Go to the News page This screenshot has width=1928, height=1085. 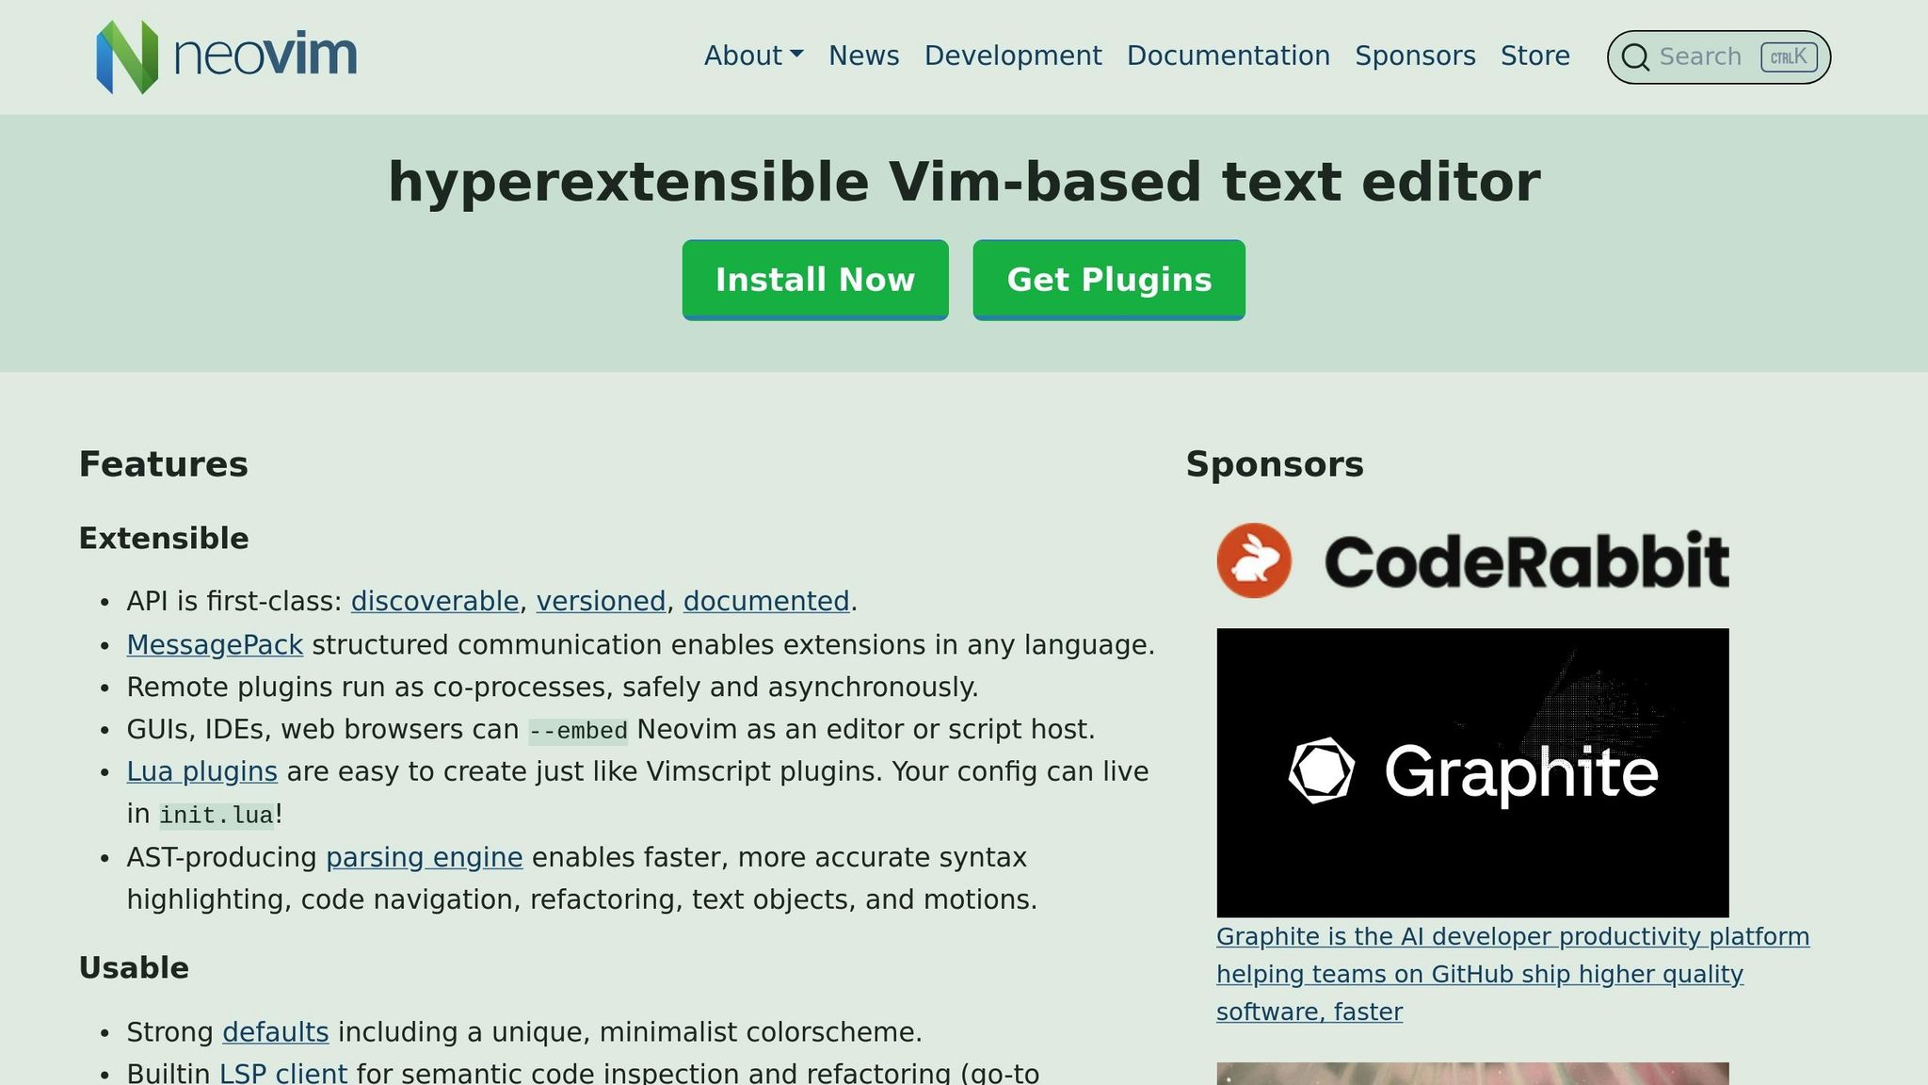(863, 56)
